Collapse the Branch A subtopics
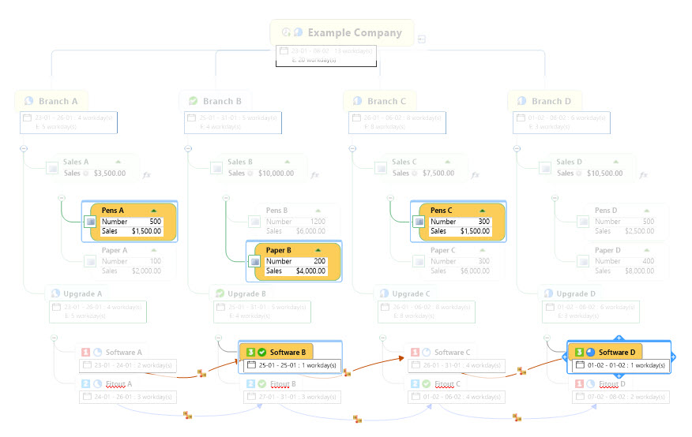The height and width of the screenshot is (437, 692). point(23,148)
